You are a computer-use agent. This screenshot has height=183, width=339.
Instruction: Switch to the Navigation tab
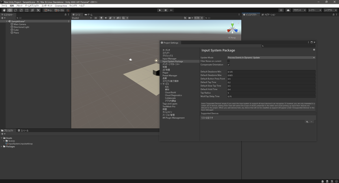(x=268, y=15)
